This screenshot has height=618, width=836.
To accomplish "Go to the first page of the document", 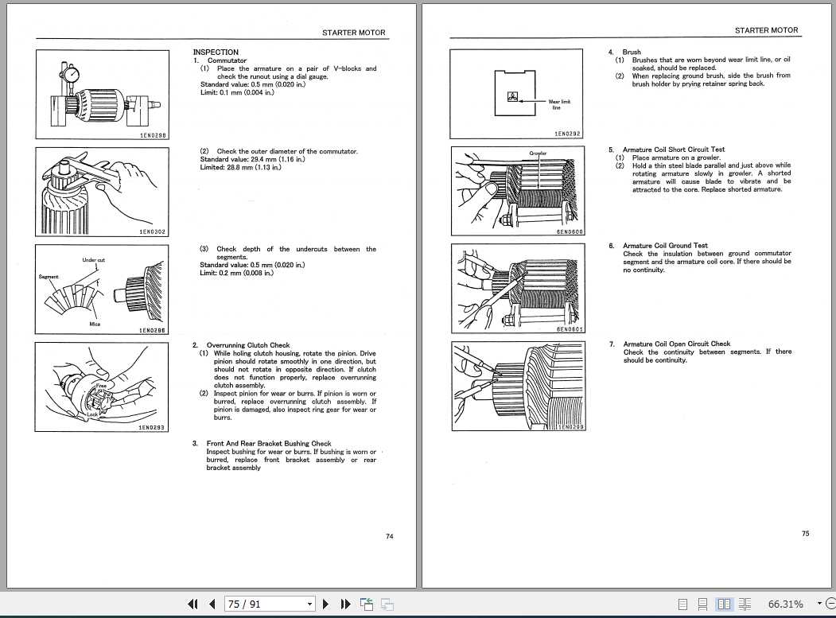I will [x=192, y=604].
